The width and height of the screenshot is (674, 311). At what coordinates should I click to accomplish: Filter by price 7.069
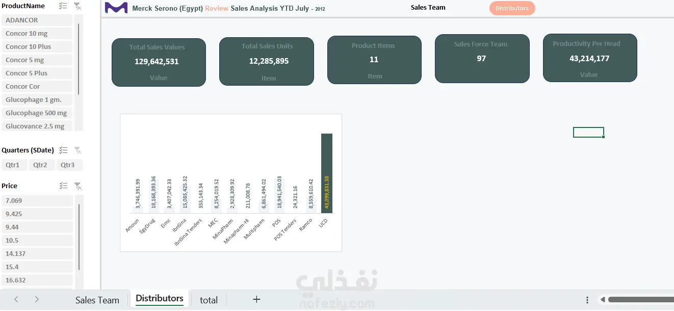(37, 200)
